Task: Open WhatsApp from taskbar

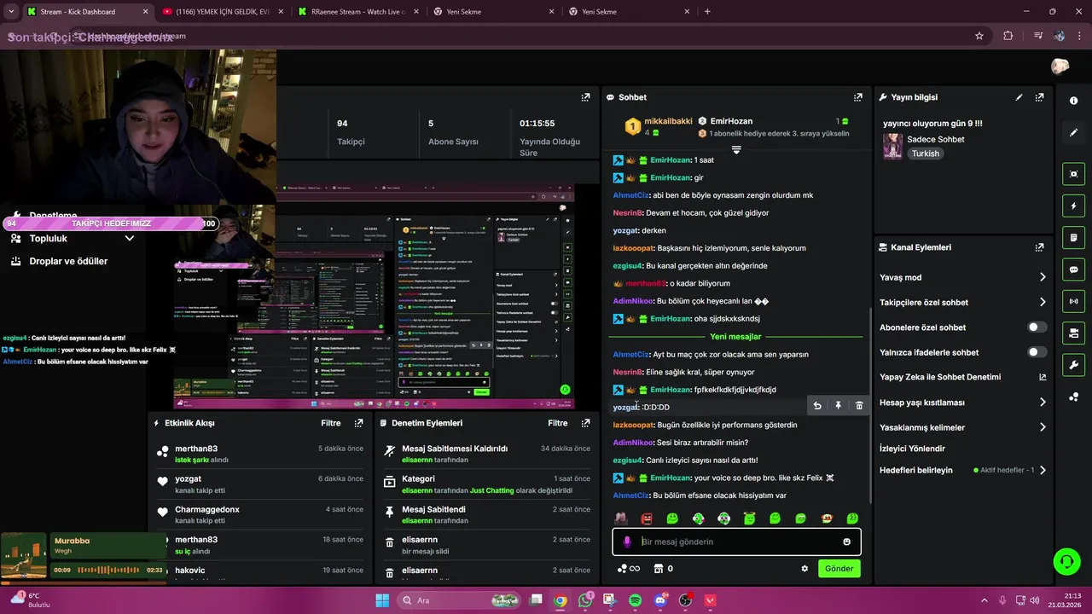Action: click(x=585, y=600)
